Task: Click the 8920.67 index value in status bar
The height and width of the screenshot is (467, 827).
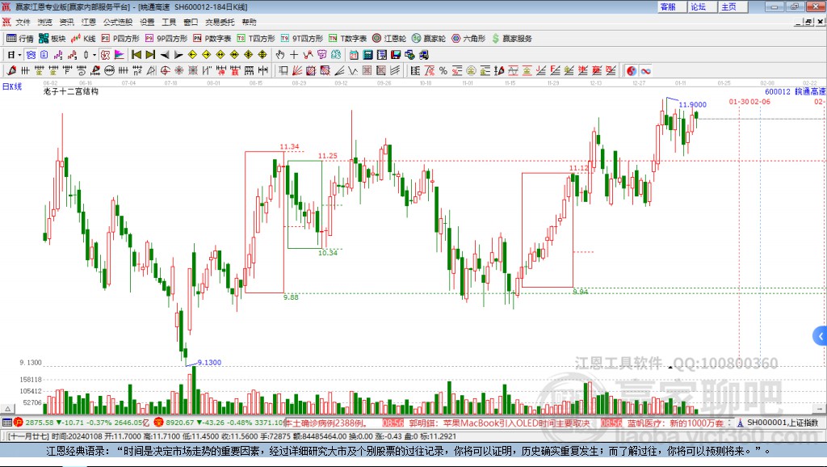Action: tap(180, 423)
